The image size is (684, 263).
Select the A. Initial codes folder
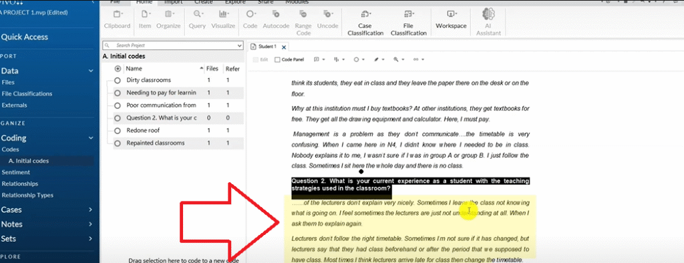(x=29, y=161)
